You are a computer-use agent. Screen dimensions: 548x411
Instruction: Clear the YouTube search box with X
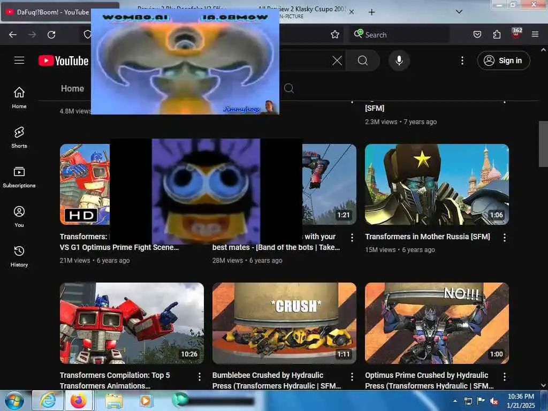coord(337,61)
